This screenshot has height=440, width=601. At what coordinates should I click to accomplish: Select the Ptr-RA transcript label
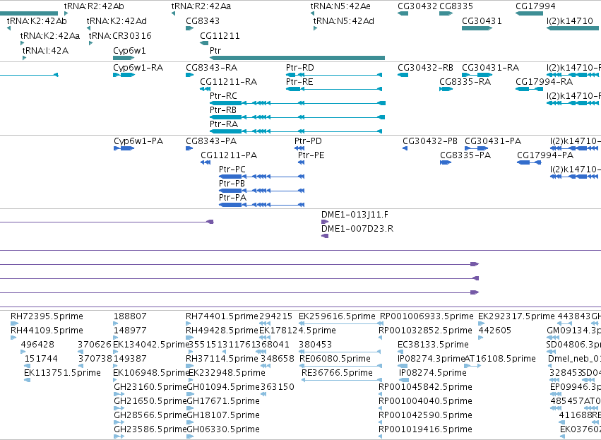click(x=224, y=124)
